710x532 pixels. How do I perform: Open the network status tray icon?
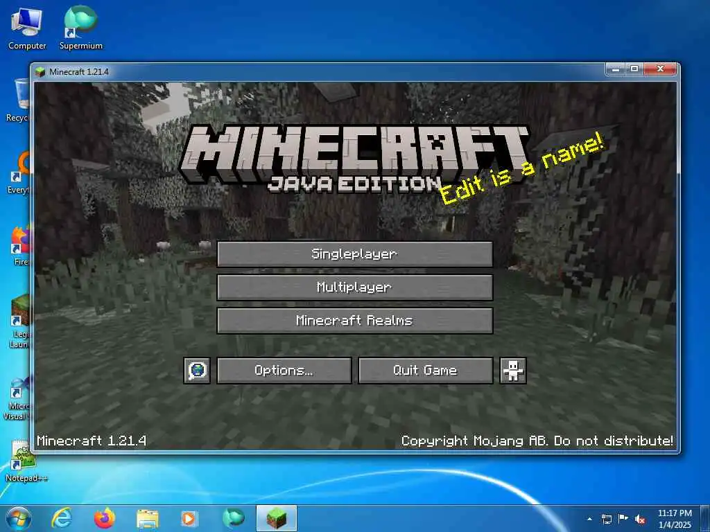coord(606,519)
